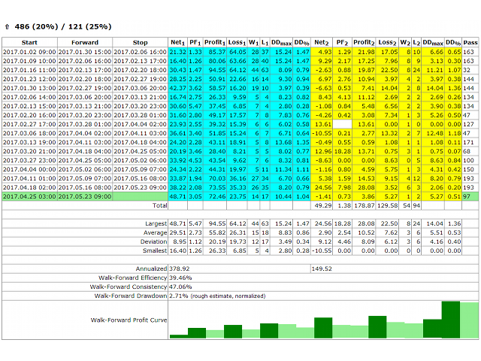Click Deviation Net1 value 8.95

tap(179, 241)
